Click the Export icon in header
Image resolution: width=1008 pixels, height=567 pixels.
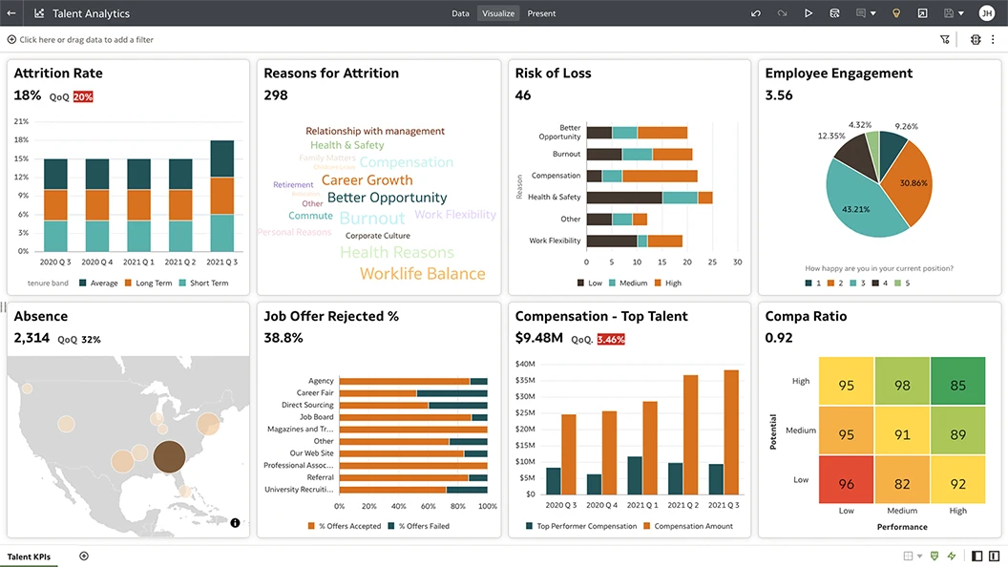922,13
